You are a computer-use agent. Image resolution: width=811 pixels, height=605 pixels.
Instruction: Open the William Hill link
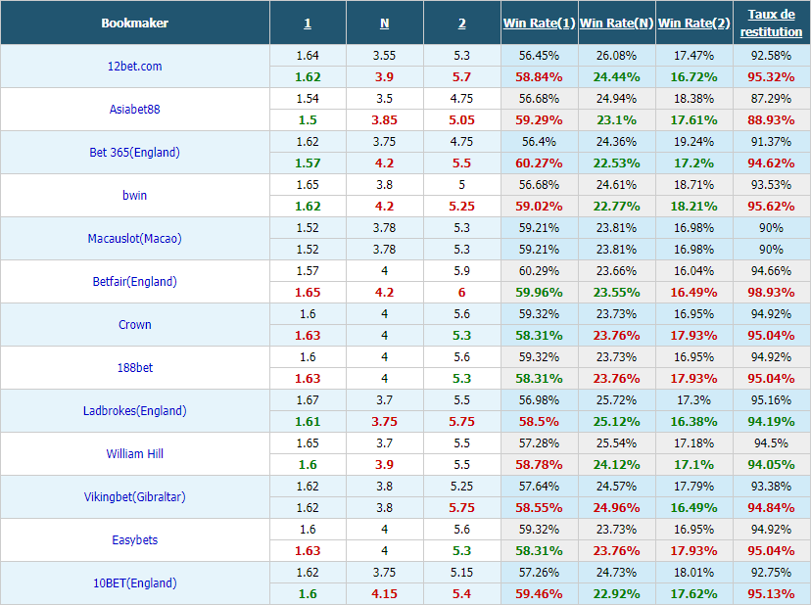pos(134,454)
